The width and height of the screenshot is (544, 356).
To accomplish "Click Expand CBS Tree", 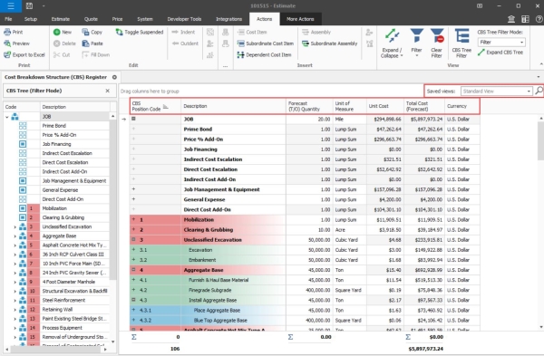I will click(500, 53).
